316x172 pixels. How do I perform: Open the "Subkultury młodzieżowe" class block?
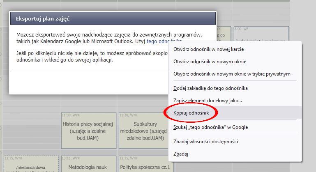click(x=146, y=131)
